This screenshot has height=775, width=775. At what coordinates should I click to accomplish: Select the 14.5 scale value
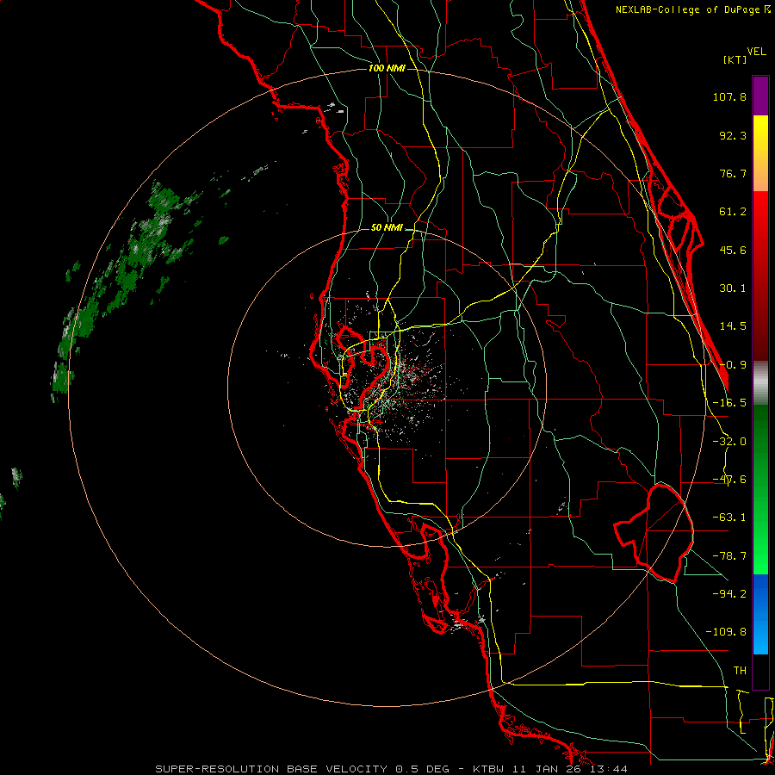coord(733,326)
